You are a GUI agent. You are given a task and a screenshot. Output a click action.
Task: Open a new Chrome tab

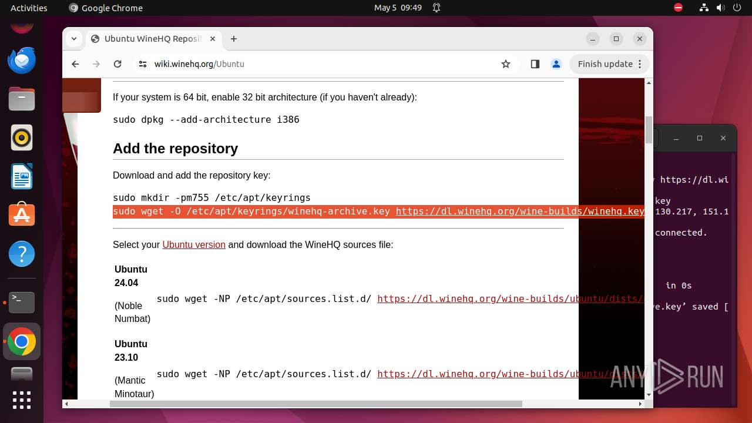(234, 39)
